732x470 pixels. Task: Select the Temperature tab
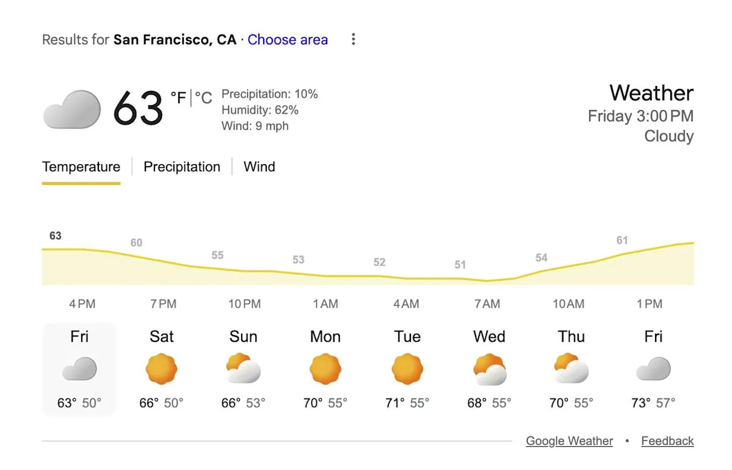[81, 167]
